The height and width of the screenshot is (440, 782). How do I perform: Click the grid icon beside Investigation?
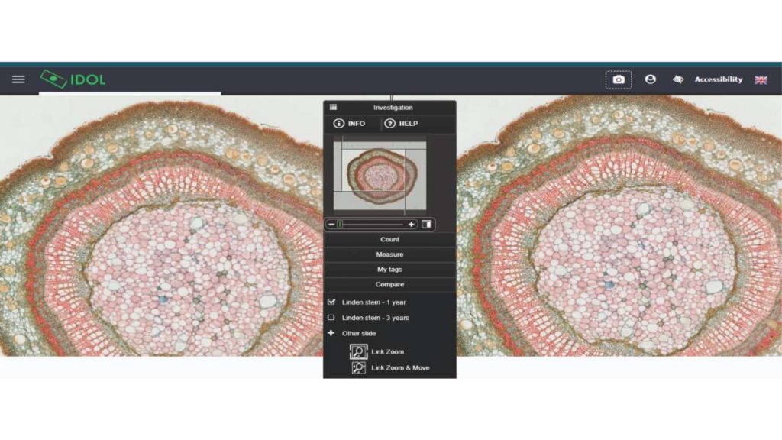pos(333,108)
